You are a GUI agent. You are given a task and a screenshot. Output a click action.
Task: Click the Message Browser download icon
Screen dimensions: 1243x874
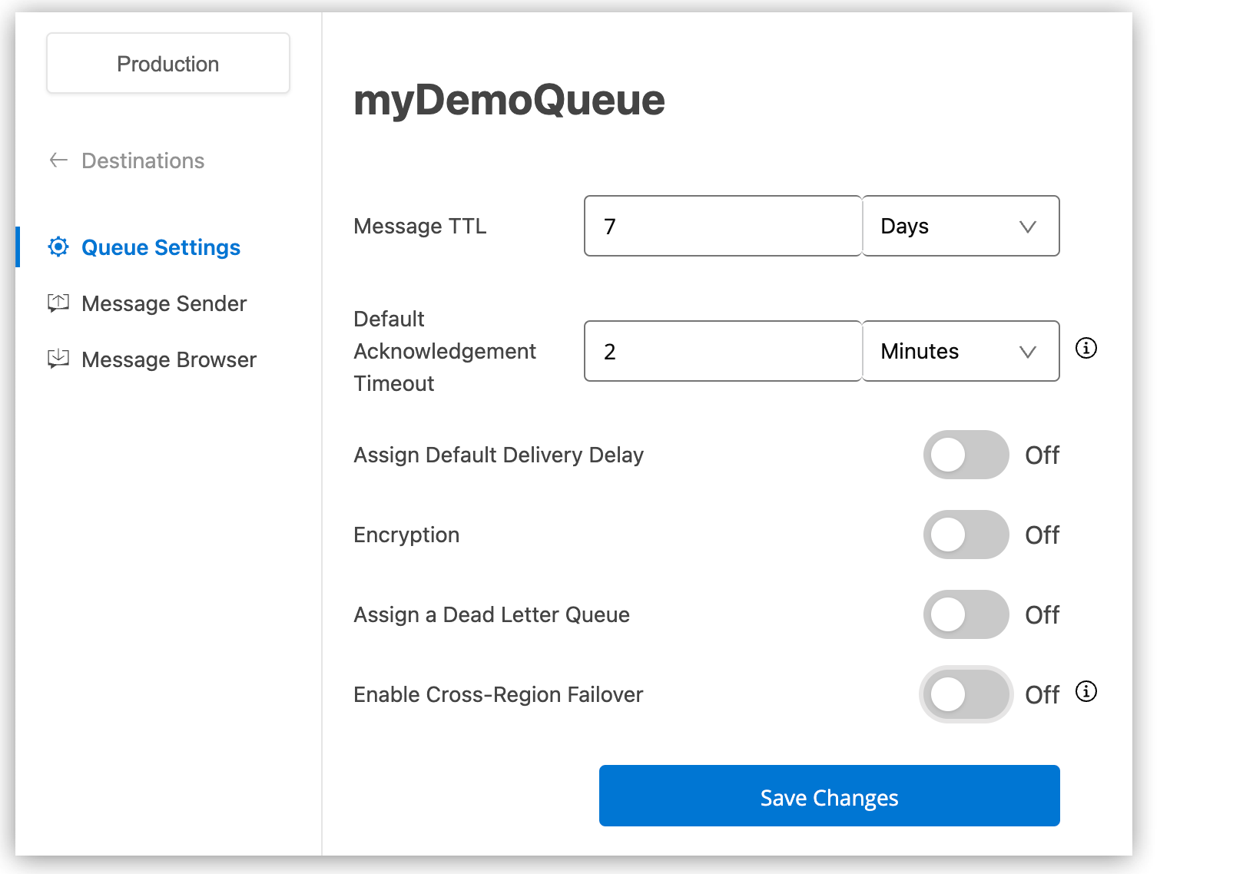pyautogui.click(x=58, y=359)
